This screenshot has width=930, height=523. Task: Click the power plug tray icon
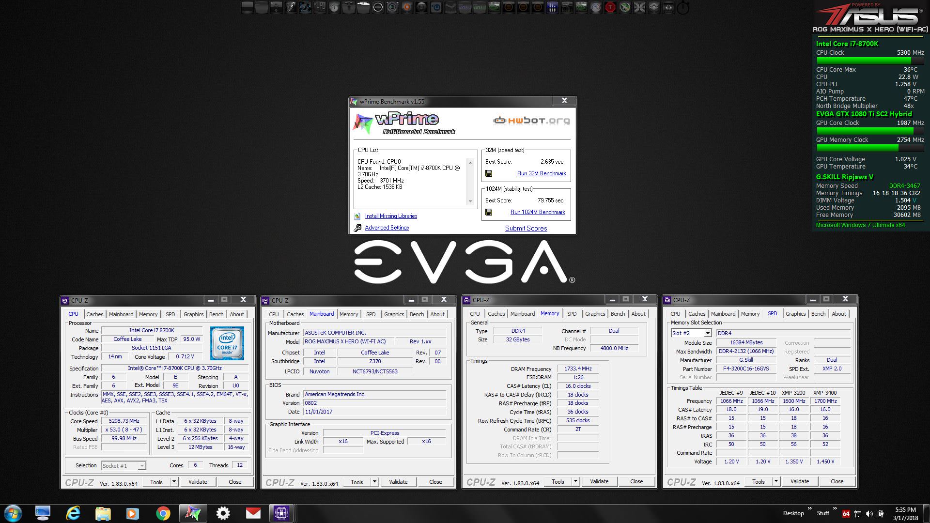pos(881,514)
